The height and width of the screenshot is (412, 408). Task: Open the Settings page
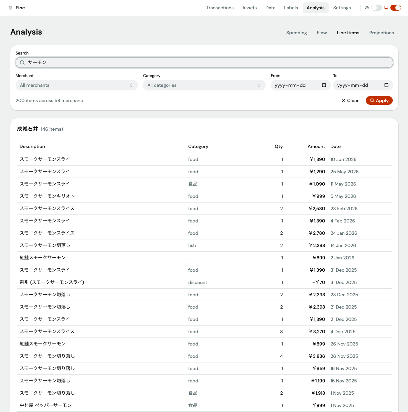tap(342, 8)
